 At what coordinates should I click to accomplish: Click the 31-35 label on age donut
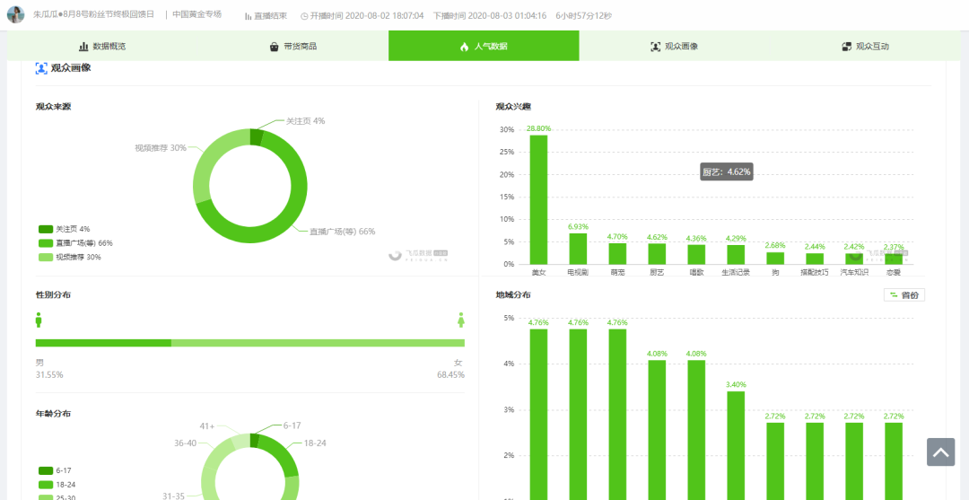[x=174, y=496]
